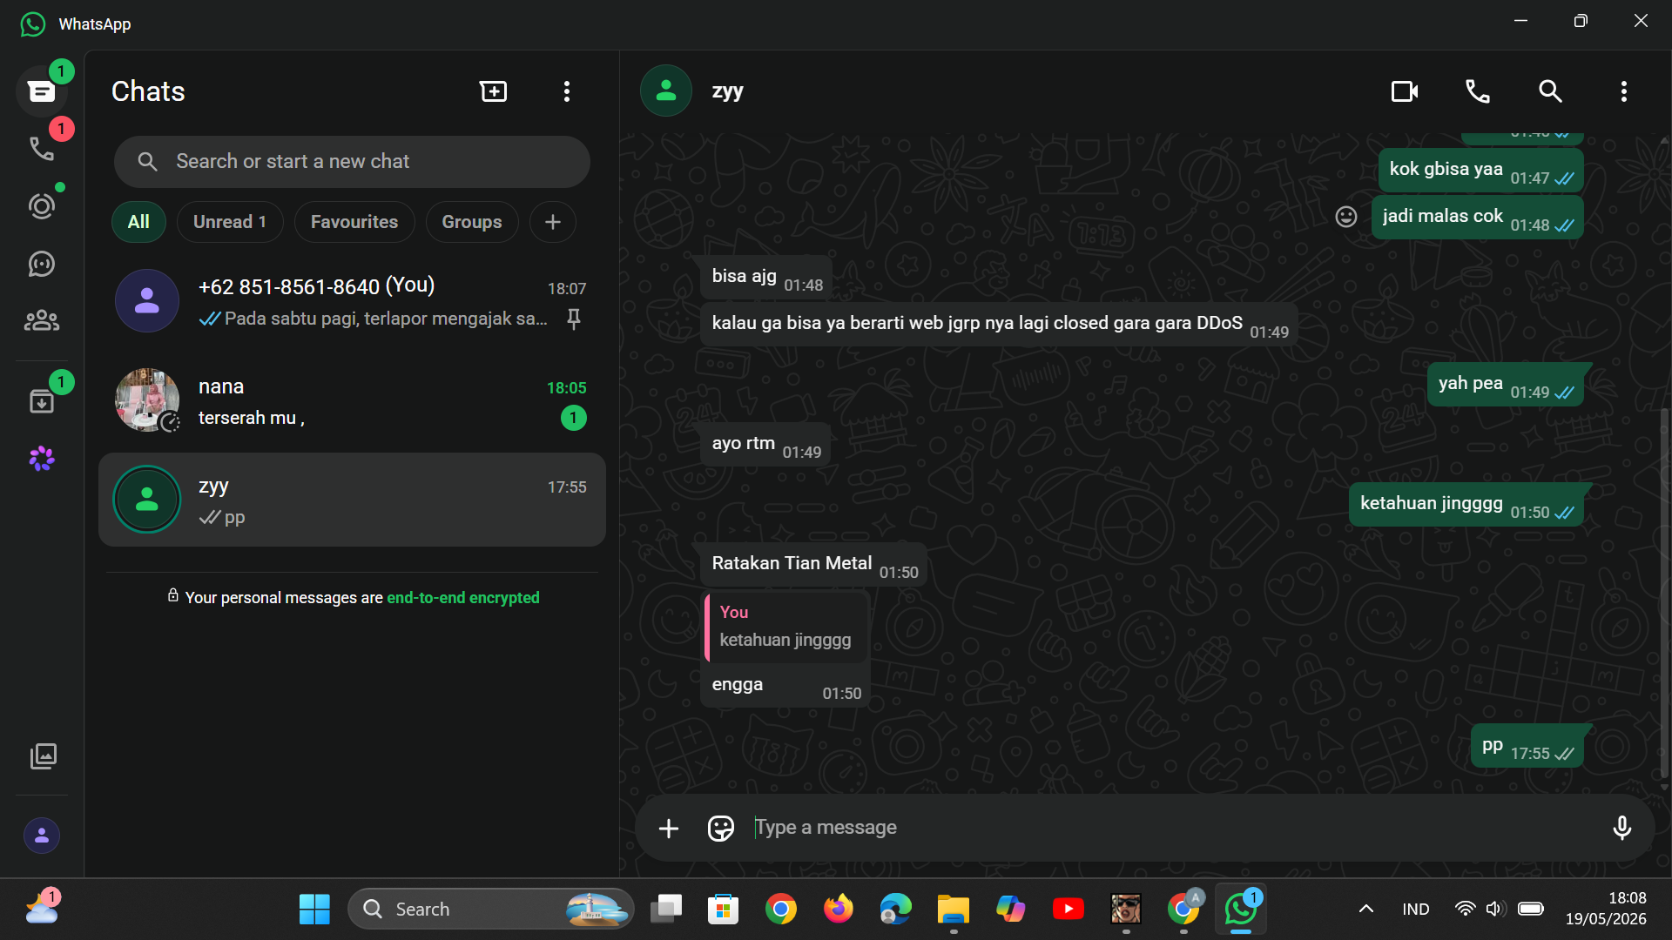Follow the end-to-end encrypted link
Image resolution: width=1672 pixels, height=940 pixels.
click(x=463, y=598)
